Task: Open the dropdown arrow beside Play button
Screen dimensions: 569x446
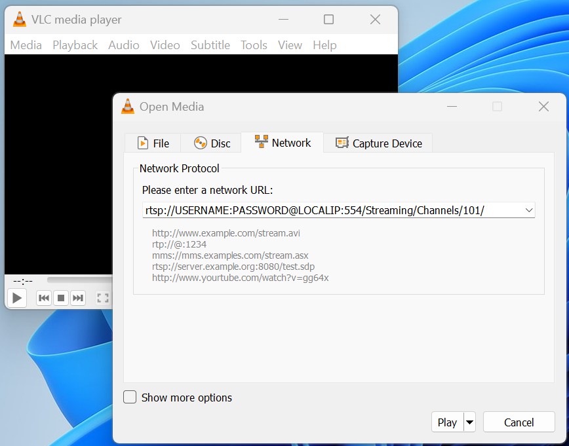Action: [x=469, y=422]
